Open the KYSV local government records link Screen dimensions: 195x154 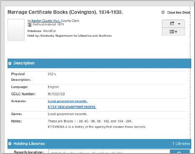coord(72,107)
